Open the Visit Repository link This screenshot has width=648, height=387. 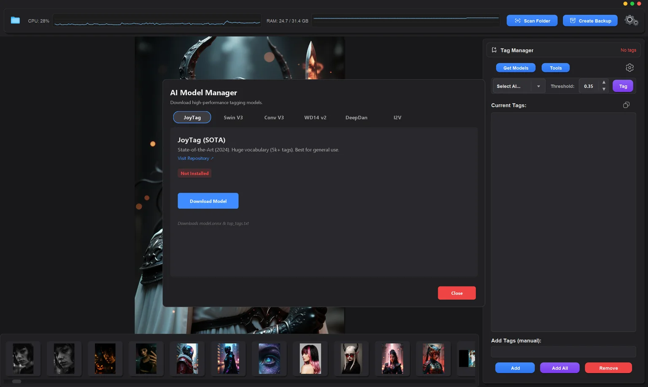(x=195, y=158)
